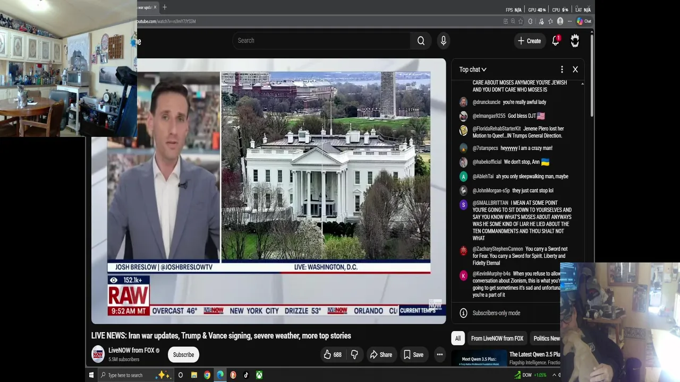This screenshot has height=382, width=680.
Task: Click the browser address bar URL
Action: (167, 21)
